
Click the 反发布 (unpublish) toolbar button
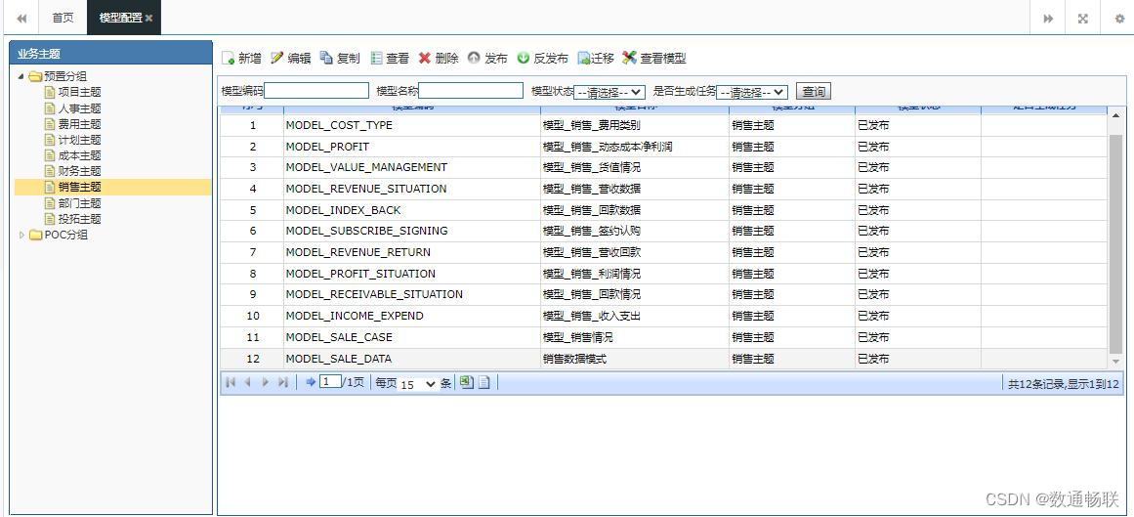pyautogui.click(x=542, y=59)
